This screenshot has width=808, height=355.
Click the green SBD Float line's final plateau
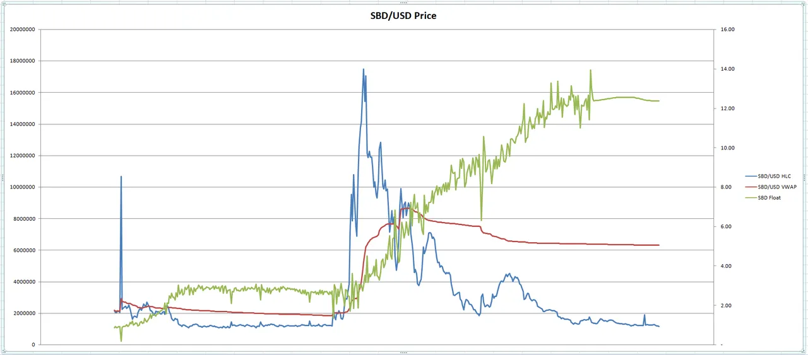(625, 98)
